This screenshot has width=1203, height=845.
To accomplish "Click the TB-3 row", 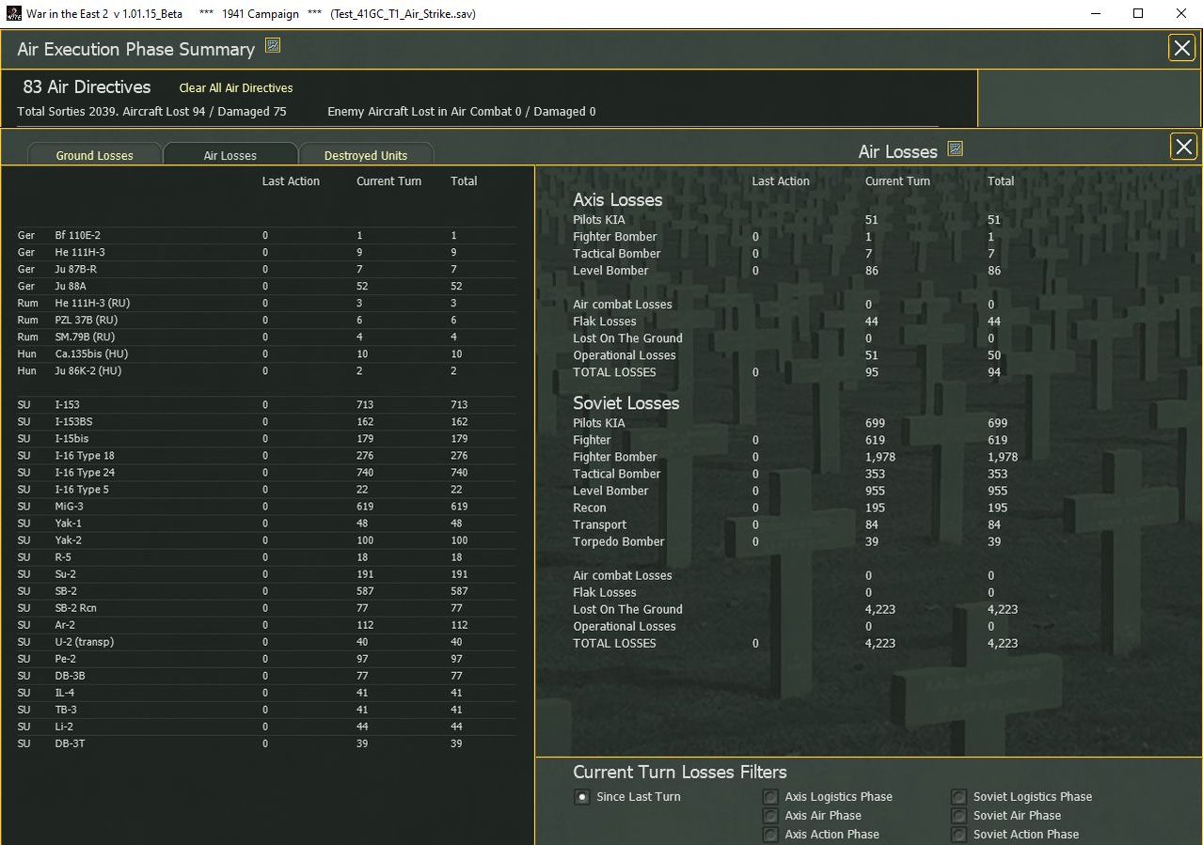I will (x=266, y=710).
